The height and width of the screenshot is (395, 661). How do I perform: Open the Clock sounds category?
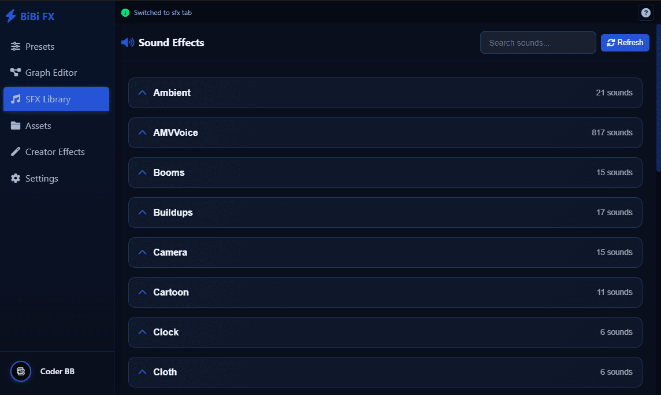click(385, 332)
